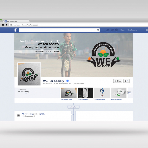The height and width of the screenshot is (148, 148).
Task: Click Your item here under business cards
Action: pyautogui.click(x=116, y=100)
